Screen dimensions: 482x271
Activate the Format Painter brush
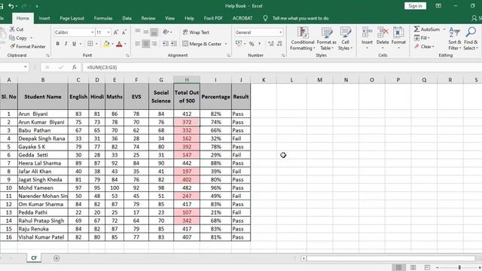click(x=12, y=47)
